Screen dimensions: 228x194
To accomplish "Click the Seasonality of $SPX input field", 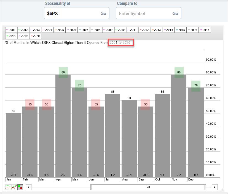I will click(x=72, y=13).
